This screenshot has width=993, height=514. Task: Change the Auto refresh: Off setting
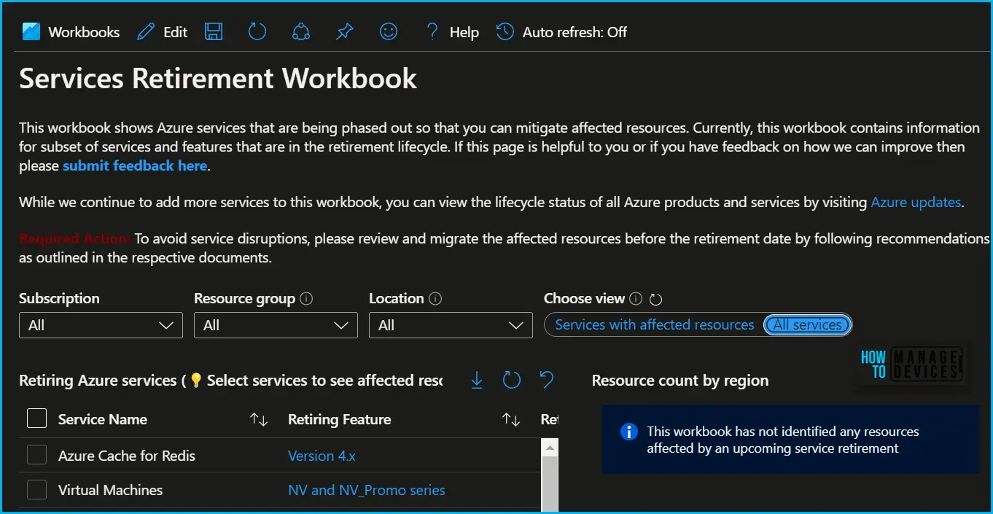click(575, 32)
